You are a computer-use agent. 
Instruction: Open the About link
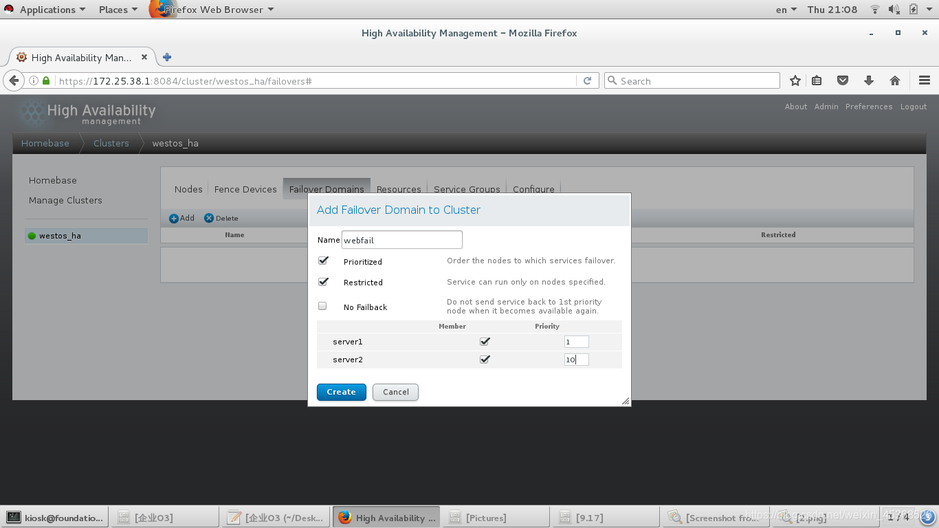pos(796,107)
